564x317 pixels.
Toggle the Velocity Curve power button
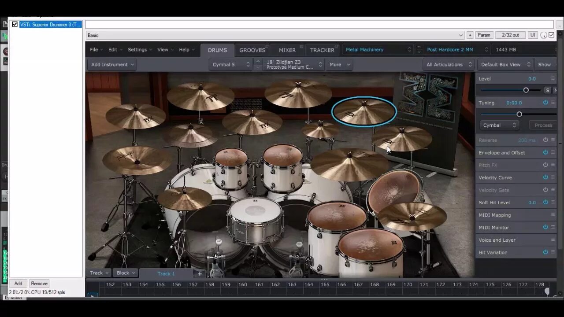tap(545, 177)
